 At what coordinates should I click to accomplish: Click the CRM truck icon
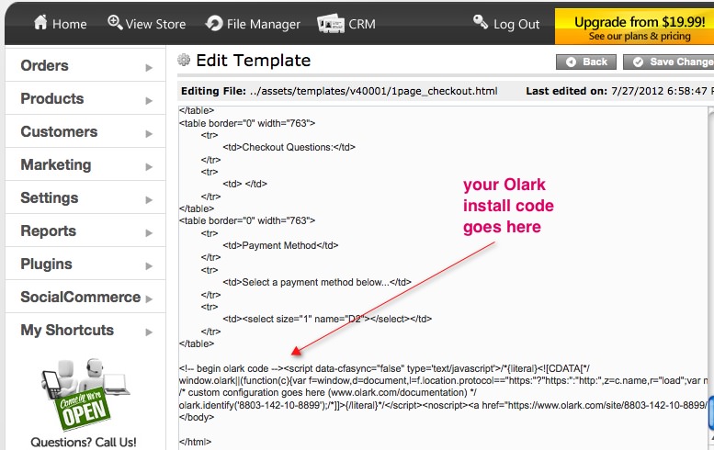coord(330,23)
